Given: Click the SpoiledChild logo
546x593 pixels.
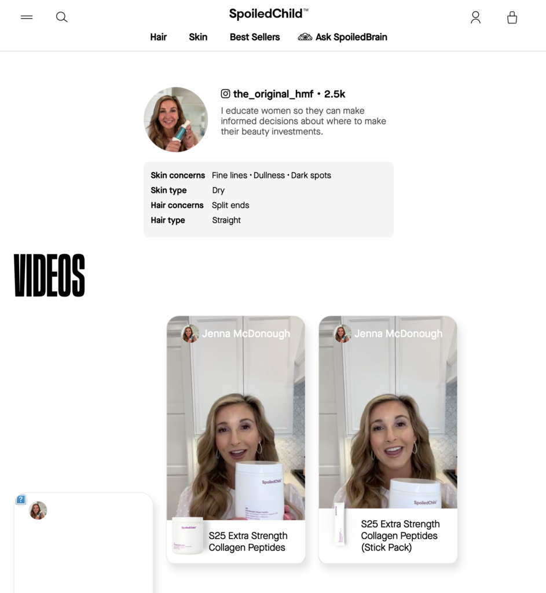Looking at the screenshot, I should click(x=269, y=14).
